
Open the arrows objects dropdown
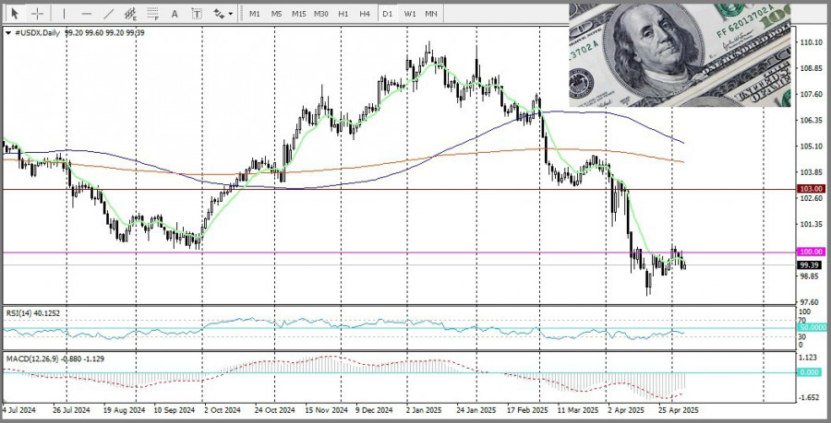click(x=222, y=14)
